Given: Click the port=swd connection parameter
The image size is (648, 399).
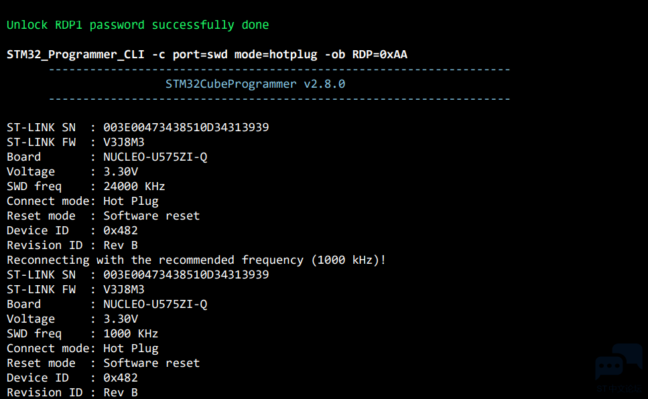Looking at the screenshot, I should 200,55.
